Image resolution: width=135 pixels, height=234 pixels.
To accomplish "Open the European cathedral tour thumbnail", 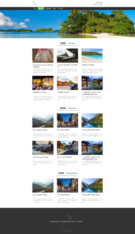I will pos(43,56).
